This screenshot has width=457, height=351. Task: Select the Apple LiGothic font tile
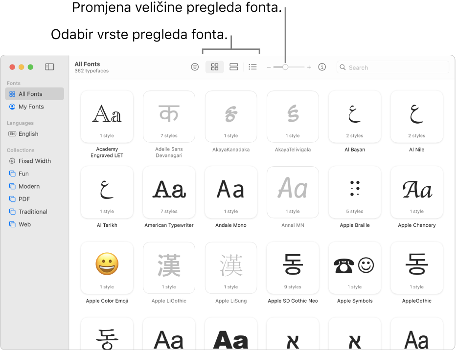coord(169,268)
